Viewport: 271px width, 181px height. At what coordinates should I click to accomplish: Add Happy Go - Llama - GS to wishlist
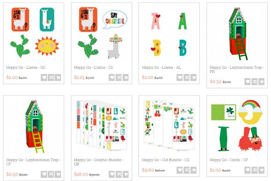coord(44,78)
